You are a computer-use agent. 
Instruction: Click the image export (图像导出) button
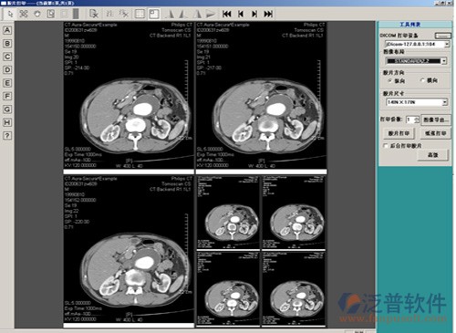pos(436,120)
